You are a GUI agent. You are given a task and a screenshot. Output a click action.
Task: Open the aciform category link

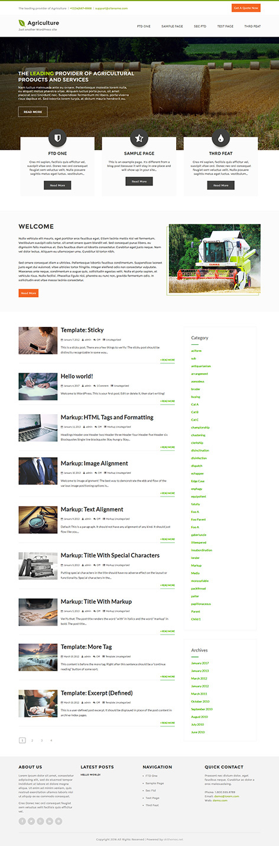coord(196,351)
